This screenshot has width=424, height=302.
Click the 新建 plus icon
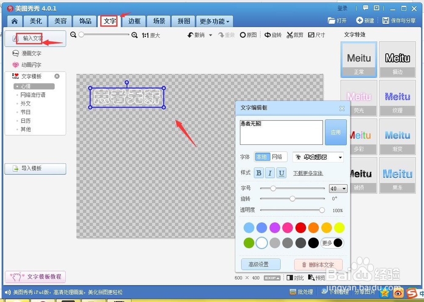pos(360,20)
